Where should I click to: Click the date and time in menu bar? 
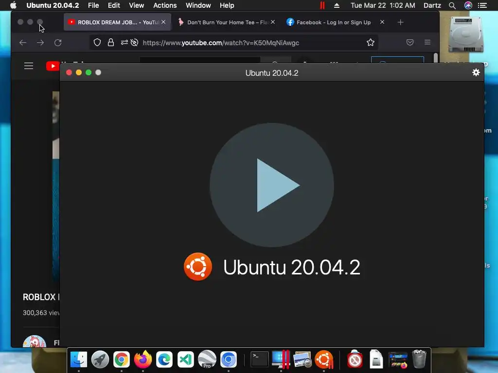pos(383,5)
